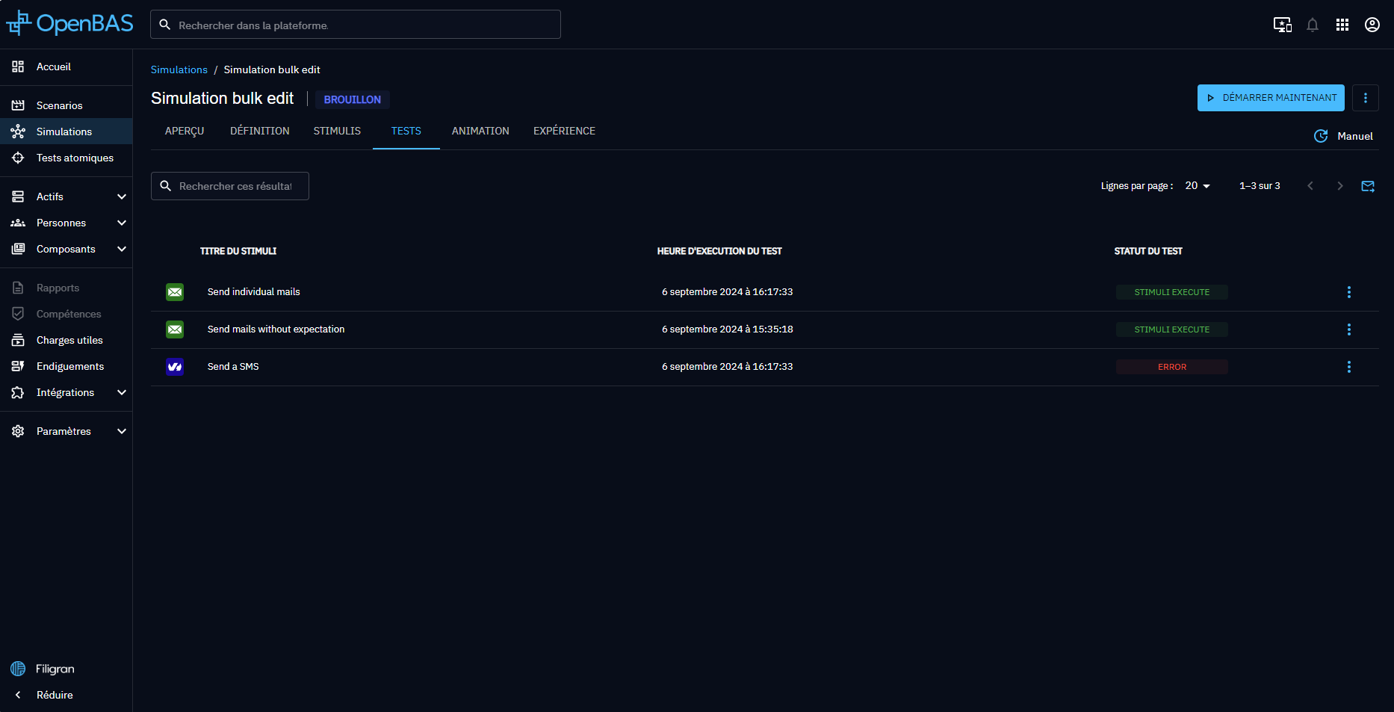The image size is (1394, 712).
Task: Click the results search field
Action: coord(235,186)
